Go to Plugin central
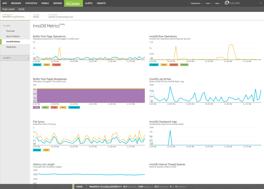 8,9
